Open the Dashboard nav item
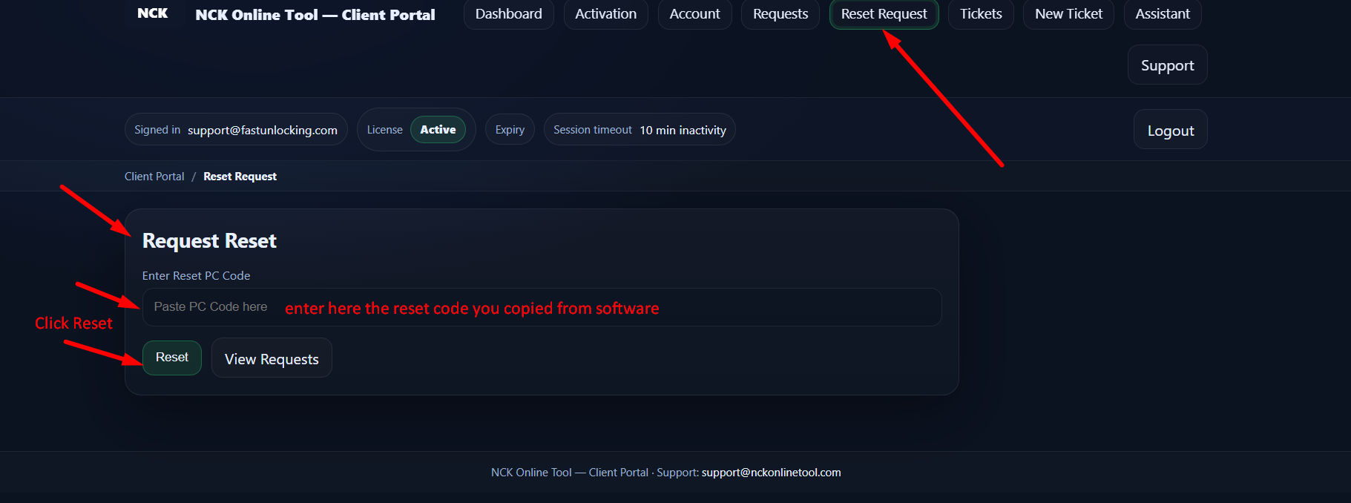Viewport: 1351px width, 503px height. click(x=508, y=14)
